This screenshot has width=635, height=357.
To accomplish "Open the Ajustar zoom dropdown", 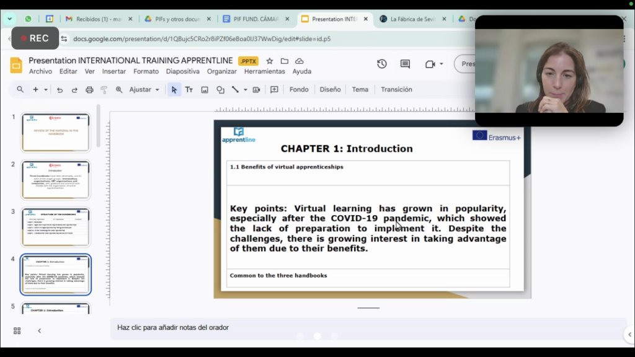I will [x=144, y=90].
